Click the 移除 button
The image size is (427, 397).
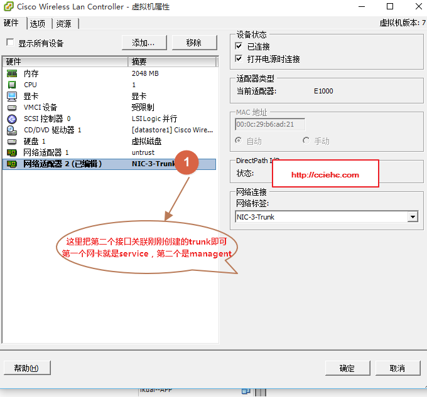(x=195, y=43)
